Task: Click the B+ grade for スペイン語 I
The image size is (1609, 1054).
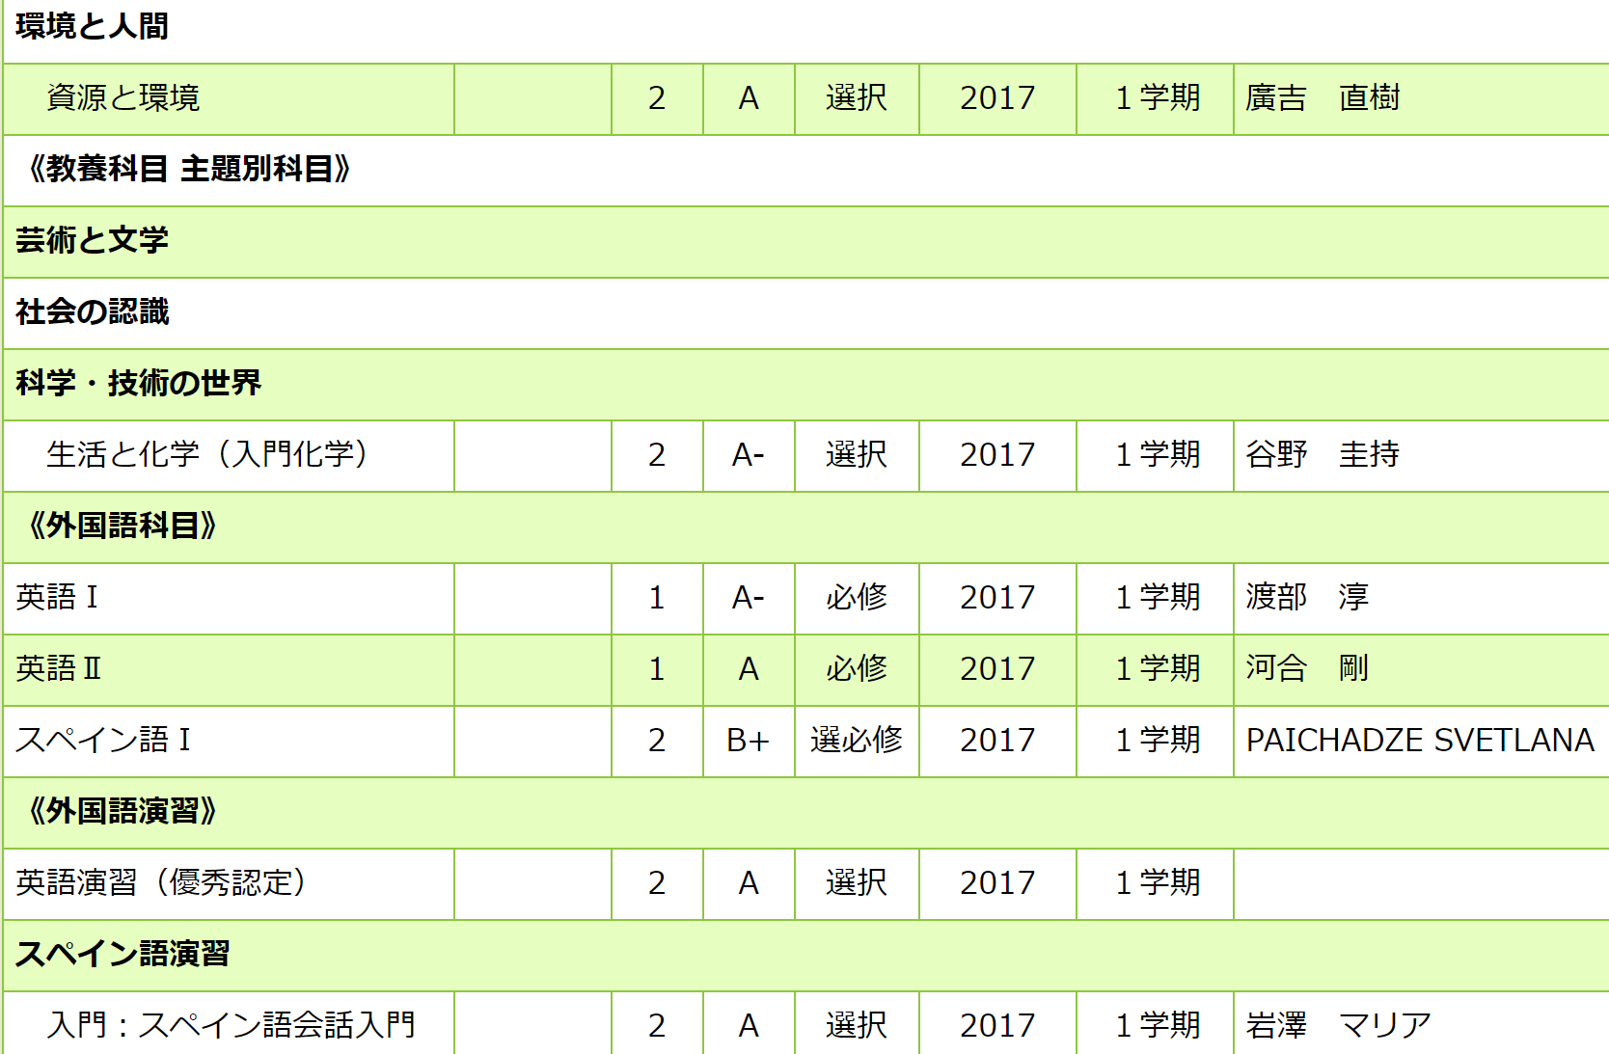Action: [x=749, y=740]
